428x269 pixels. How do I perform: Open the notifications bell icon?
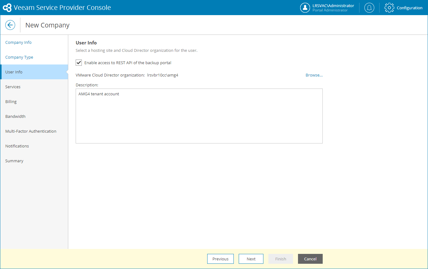(369, 8)
